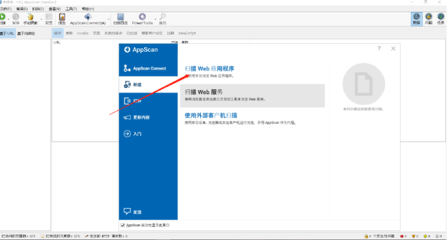Select the Pages (页面) tab
Image resolution: width=447 pixels, height=240 pixels.
point(96,33)
